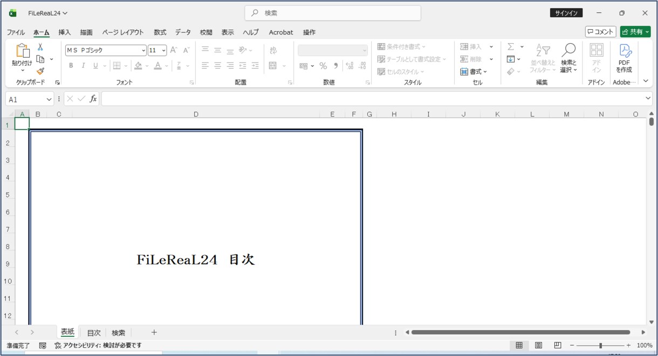Viewport: 658px width, 356px height.
Task: Expand the number format combo box
Action: pyautogui.click(x=364, y=51)
